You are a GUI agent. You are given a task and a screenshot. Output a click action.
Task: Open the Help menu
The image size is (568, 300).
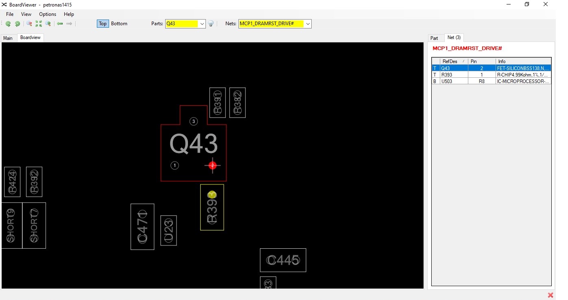coord(69,14)
